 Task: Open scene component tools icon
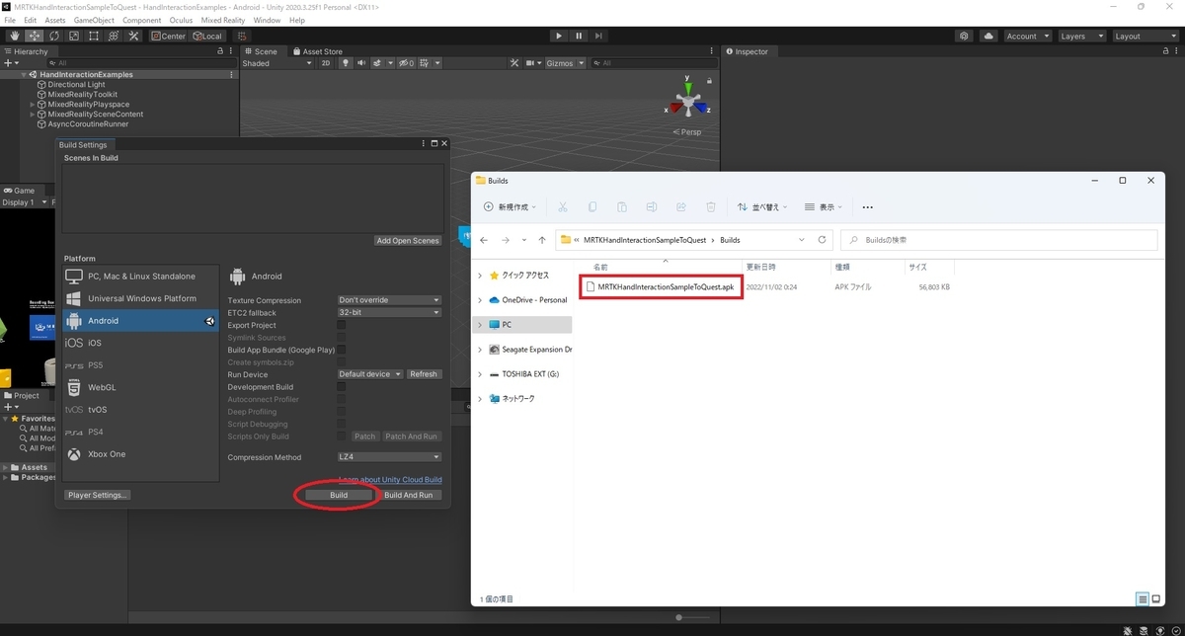(513, 63)
